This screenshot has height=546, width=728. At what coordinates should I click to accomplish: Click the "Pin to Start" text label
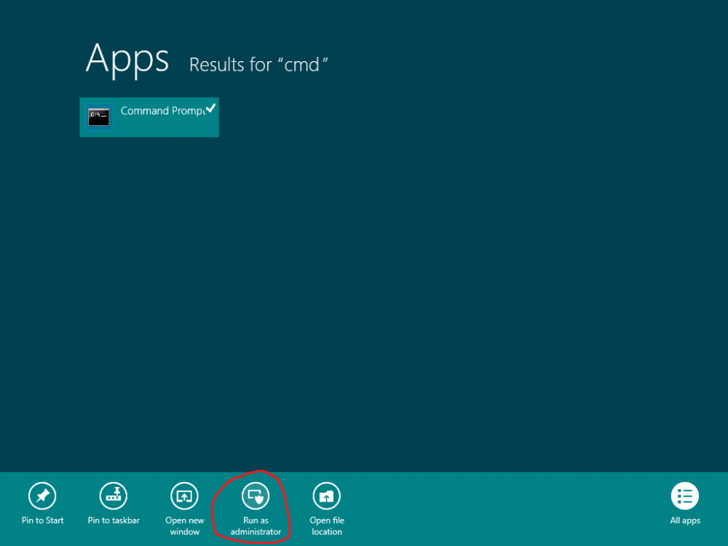[x=42, y=521]
